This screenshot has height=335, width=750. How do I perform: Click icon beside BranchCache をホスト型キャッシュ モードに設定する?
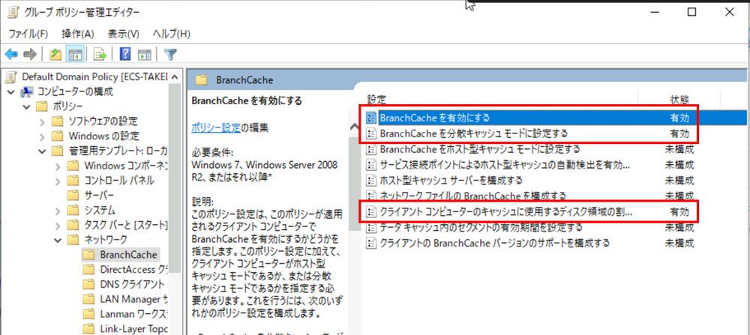click(x=370, y=149)
